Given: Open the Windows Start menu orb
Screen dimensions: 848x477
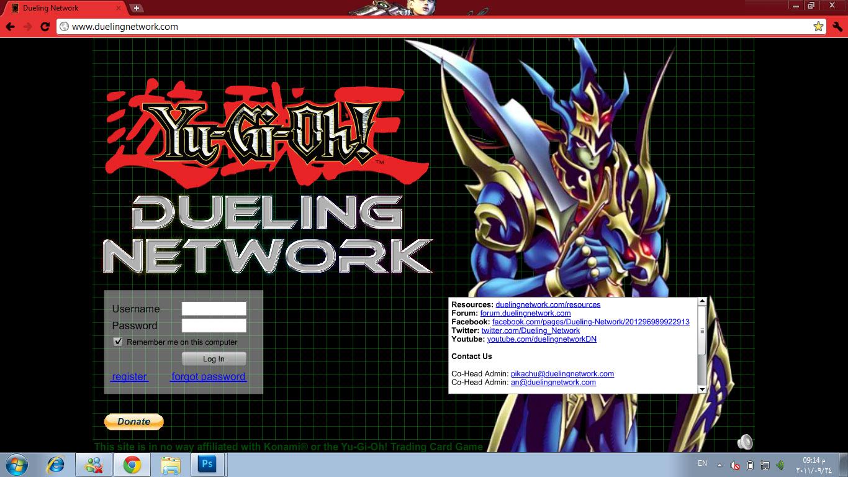Looking at the screenshot, I should 16,464.
